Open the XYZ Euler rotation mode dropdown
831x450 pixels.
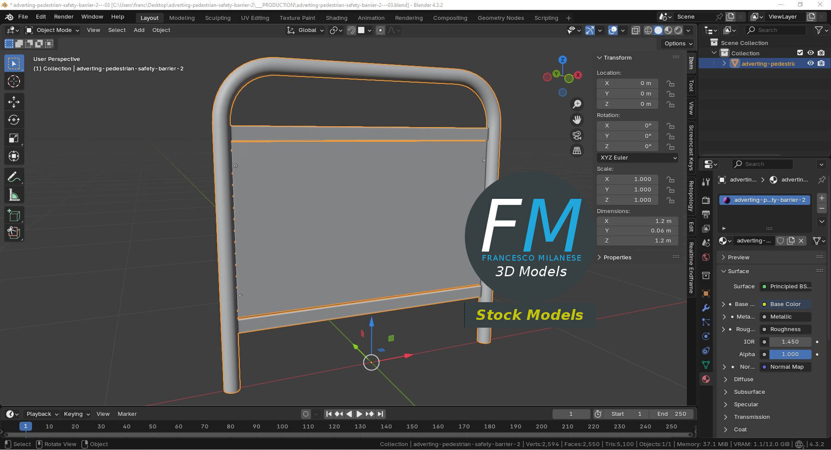638,158
